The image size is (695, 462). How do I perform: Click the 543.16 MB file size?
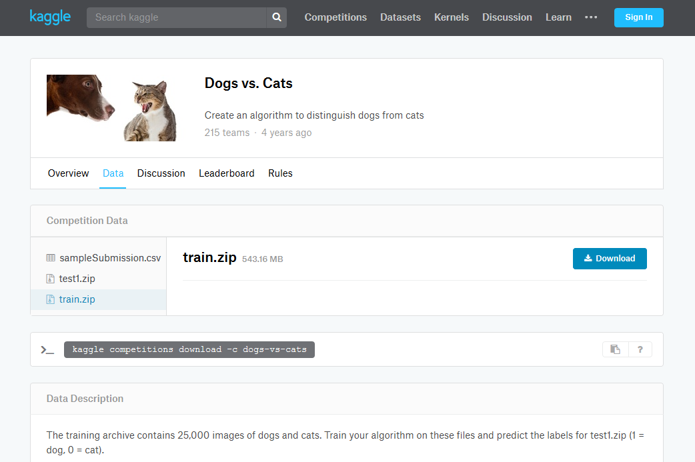point(262,259)
